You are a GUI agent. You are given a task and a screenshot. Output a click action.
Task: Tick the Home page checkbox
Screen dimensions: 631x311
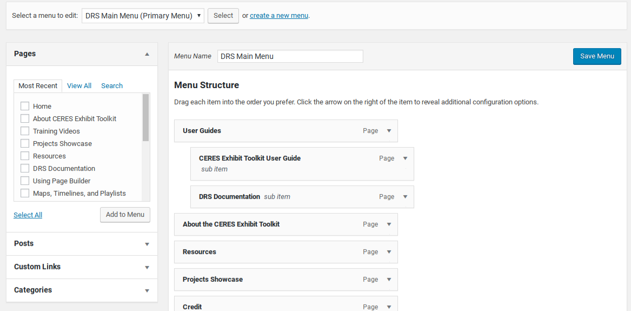tap(25, 106)
